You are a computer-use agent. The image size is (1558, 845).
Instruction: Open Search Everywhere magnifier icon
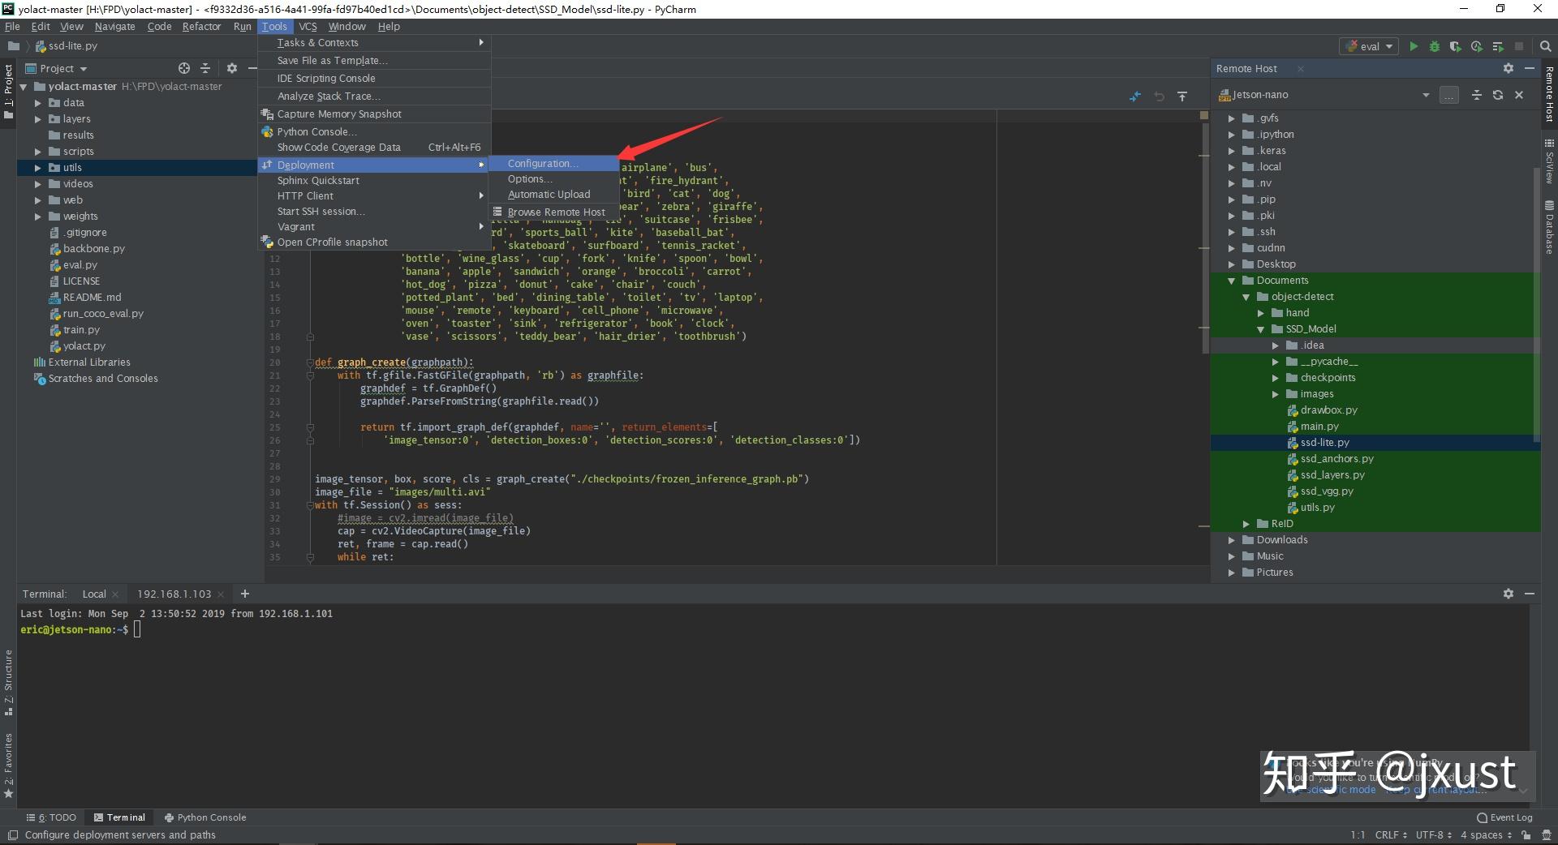tap(1545, 46)
